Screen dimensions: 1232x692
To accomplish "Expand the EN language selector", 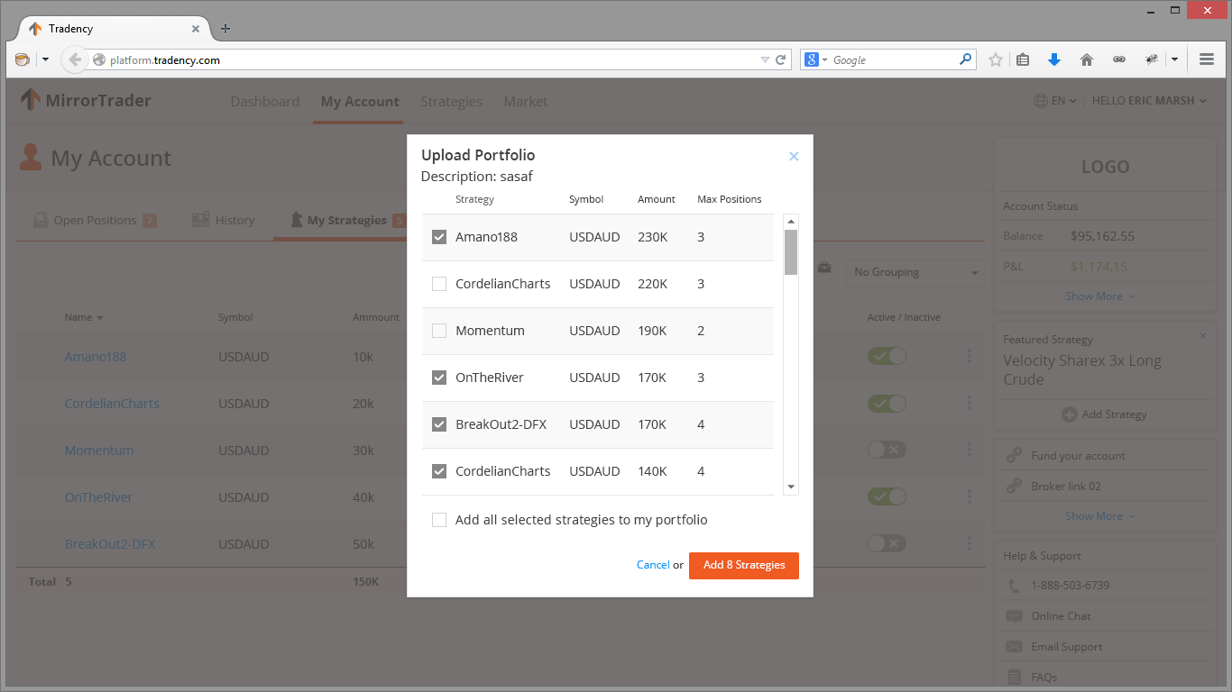I will [1056, 101].
